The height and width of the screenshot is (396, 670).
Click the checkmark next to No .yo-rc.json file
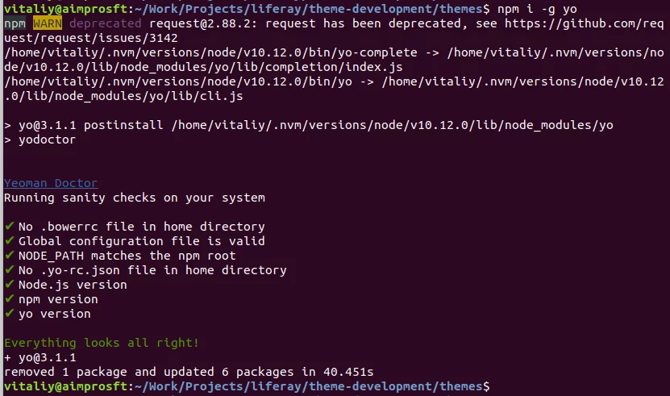tap(10, 269)
